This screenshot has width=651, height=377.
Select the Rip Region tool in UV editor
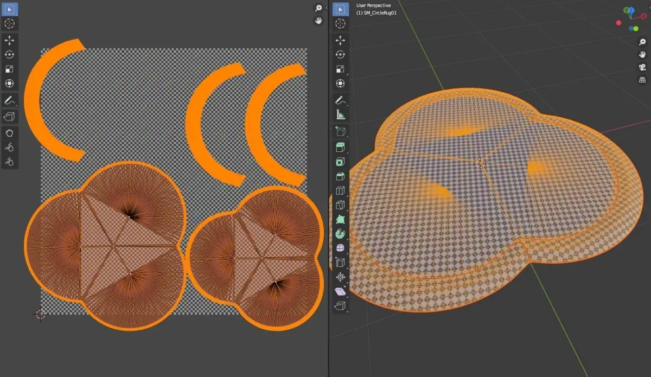coord(9,116)
